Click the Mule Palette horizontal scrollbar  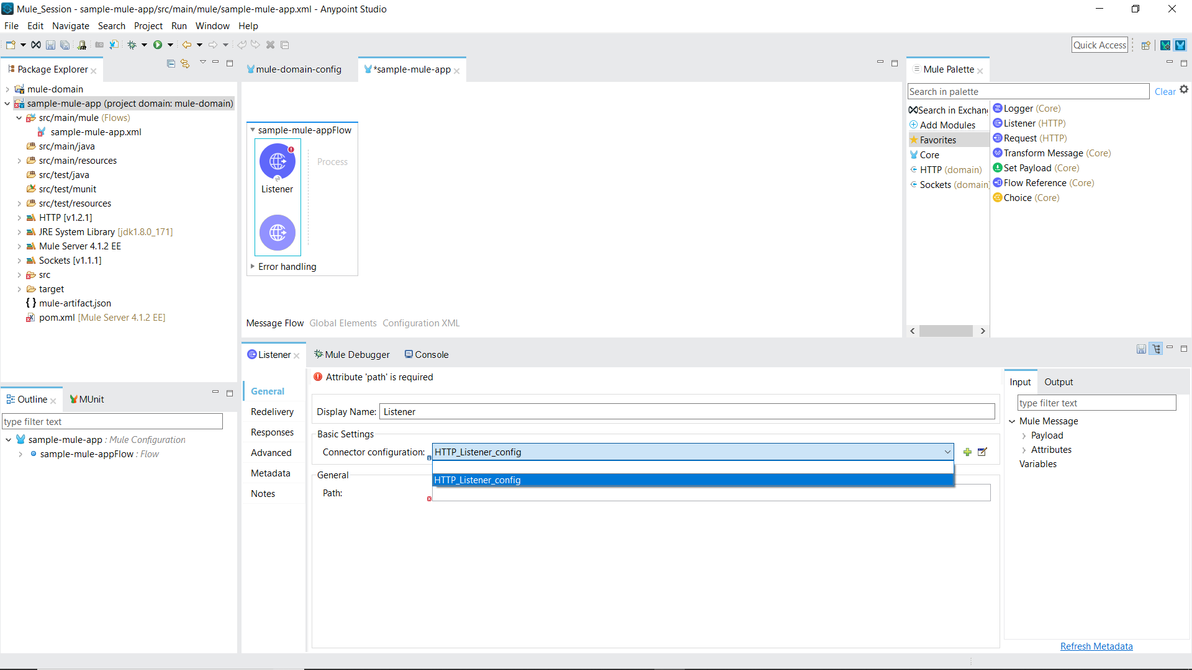(946, 331)
